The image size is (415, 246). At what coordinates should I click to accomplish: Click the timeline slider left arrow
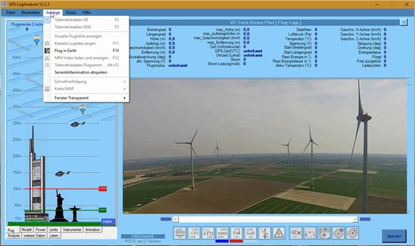(176, 219)
